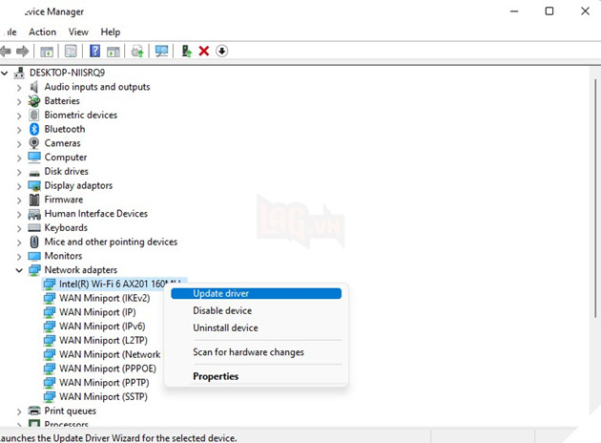This screenshot has width=601, height=443.
Task: Click Scan for hardware changes monitor icon
Action: coord(161,51)
